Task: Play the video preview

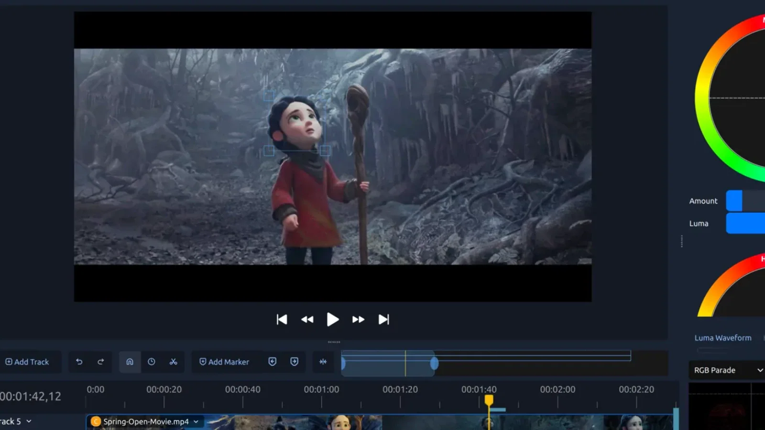Action: click(x=333, y=319)
